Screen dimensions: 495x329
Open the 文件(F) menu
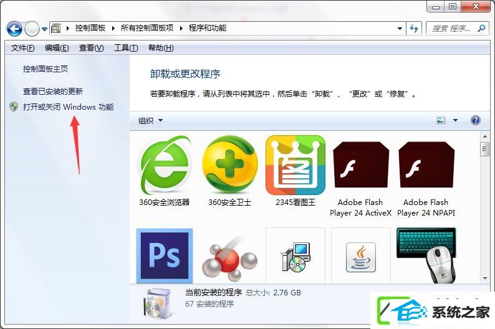(22, 48)
